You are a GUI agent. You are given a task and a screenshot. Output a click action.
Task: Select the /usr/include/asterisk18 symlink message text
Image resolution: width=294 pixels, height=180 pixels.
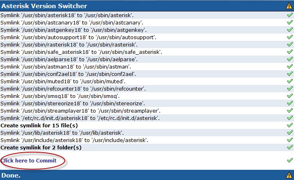point(74,140)
